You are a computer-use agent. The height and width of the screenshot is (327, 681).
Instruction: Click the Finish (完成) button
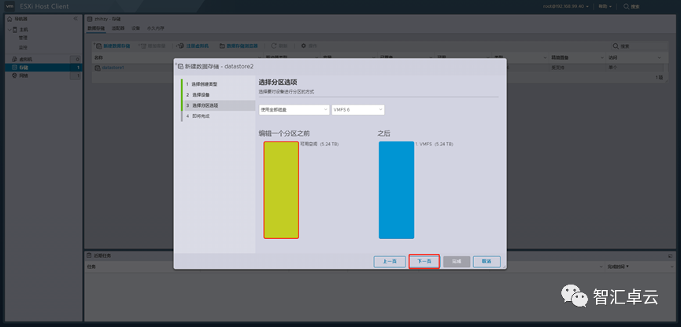pyautogui.click(x=457, y=262)
